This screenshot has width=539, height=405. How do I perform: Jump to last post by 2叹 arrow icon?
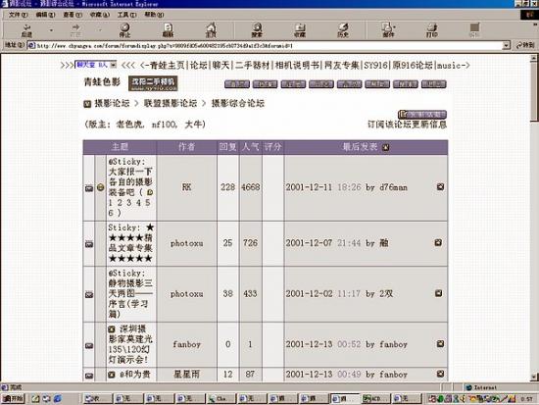439,293
